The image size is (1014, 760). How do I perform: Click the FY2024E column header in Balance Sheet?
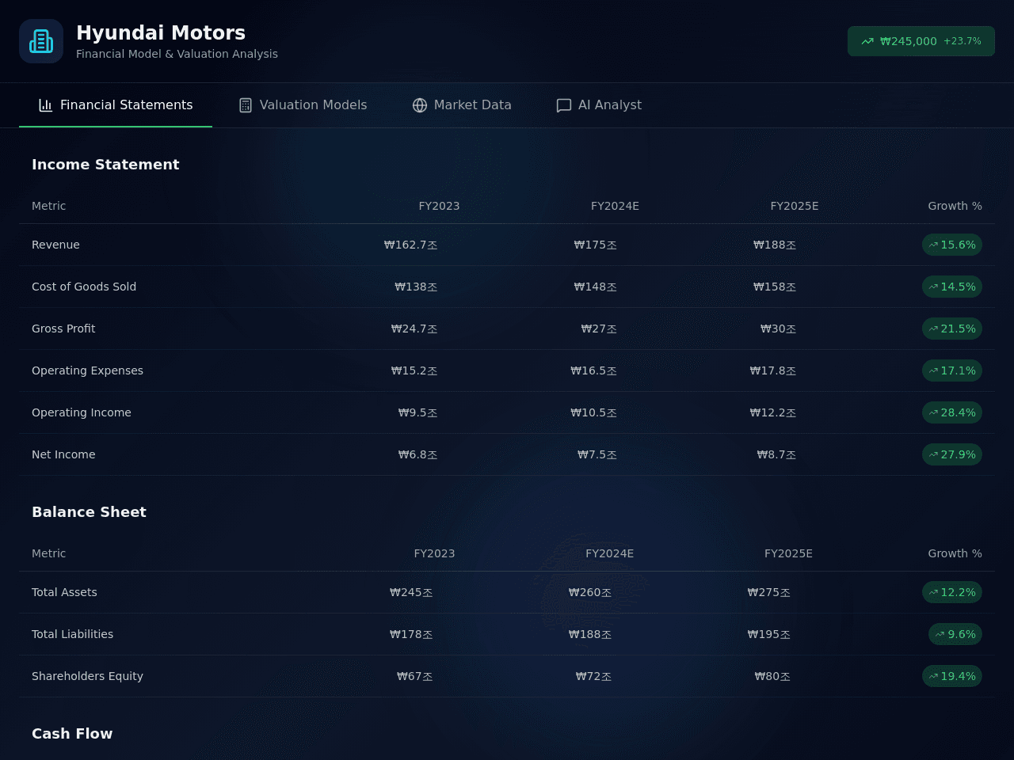[609, 553]
